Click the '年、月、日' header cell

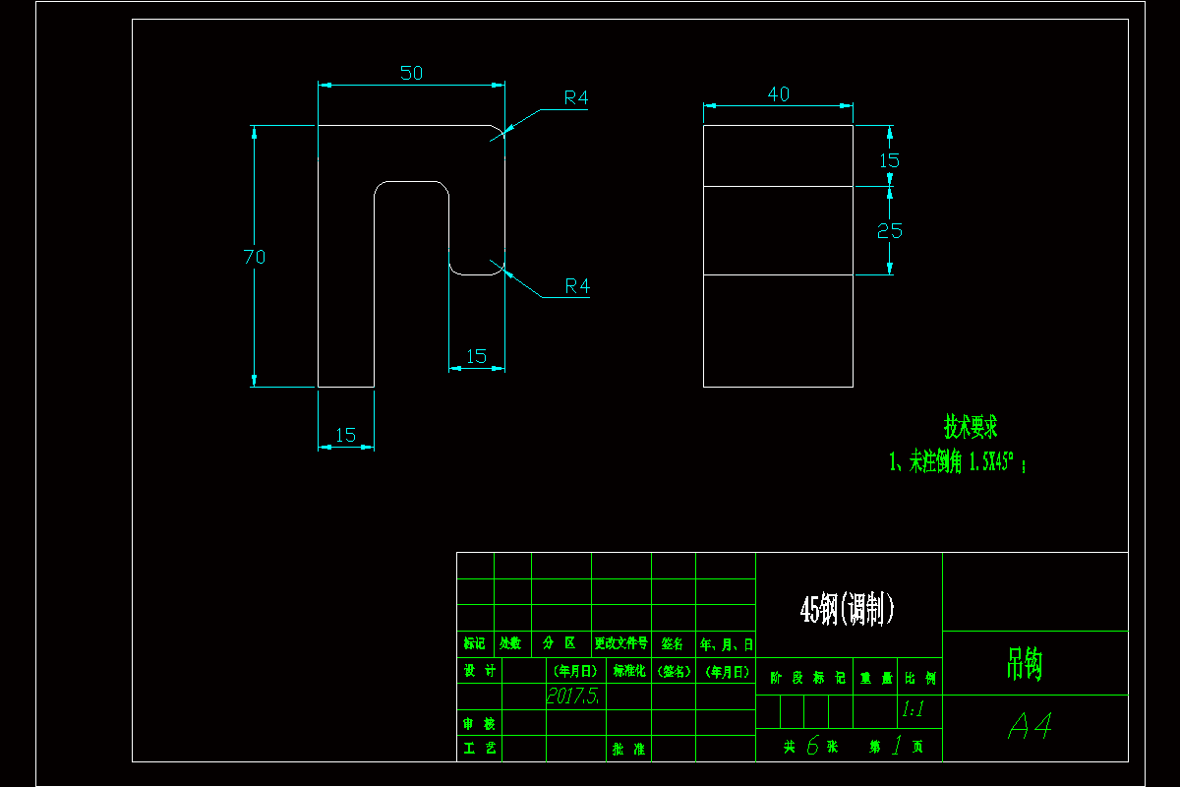coord(726,644)
